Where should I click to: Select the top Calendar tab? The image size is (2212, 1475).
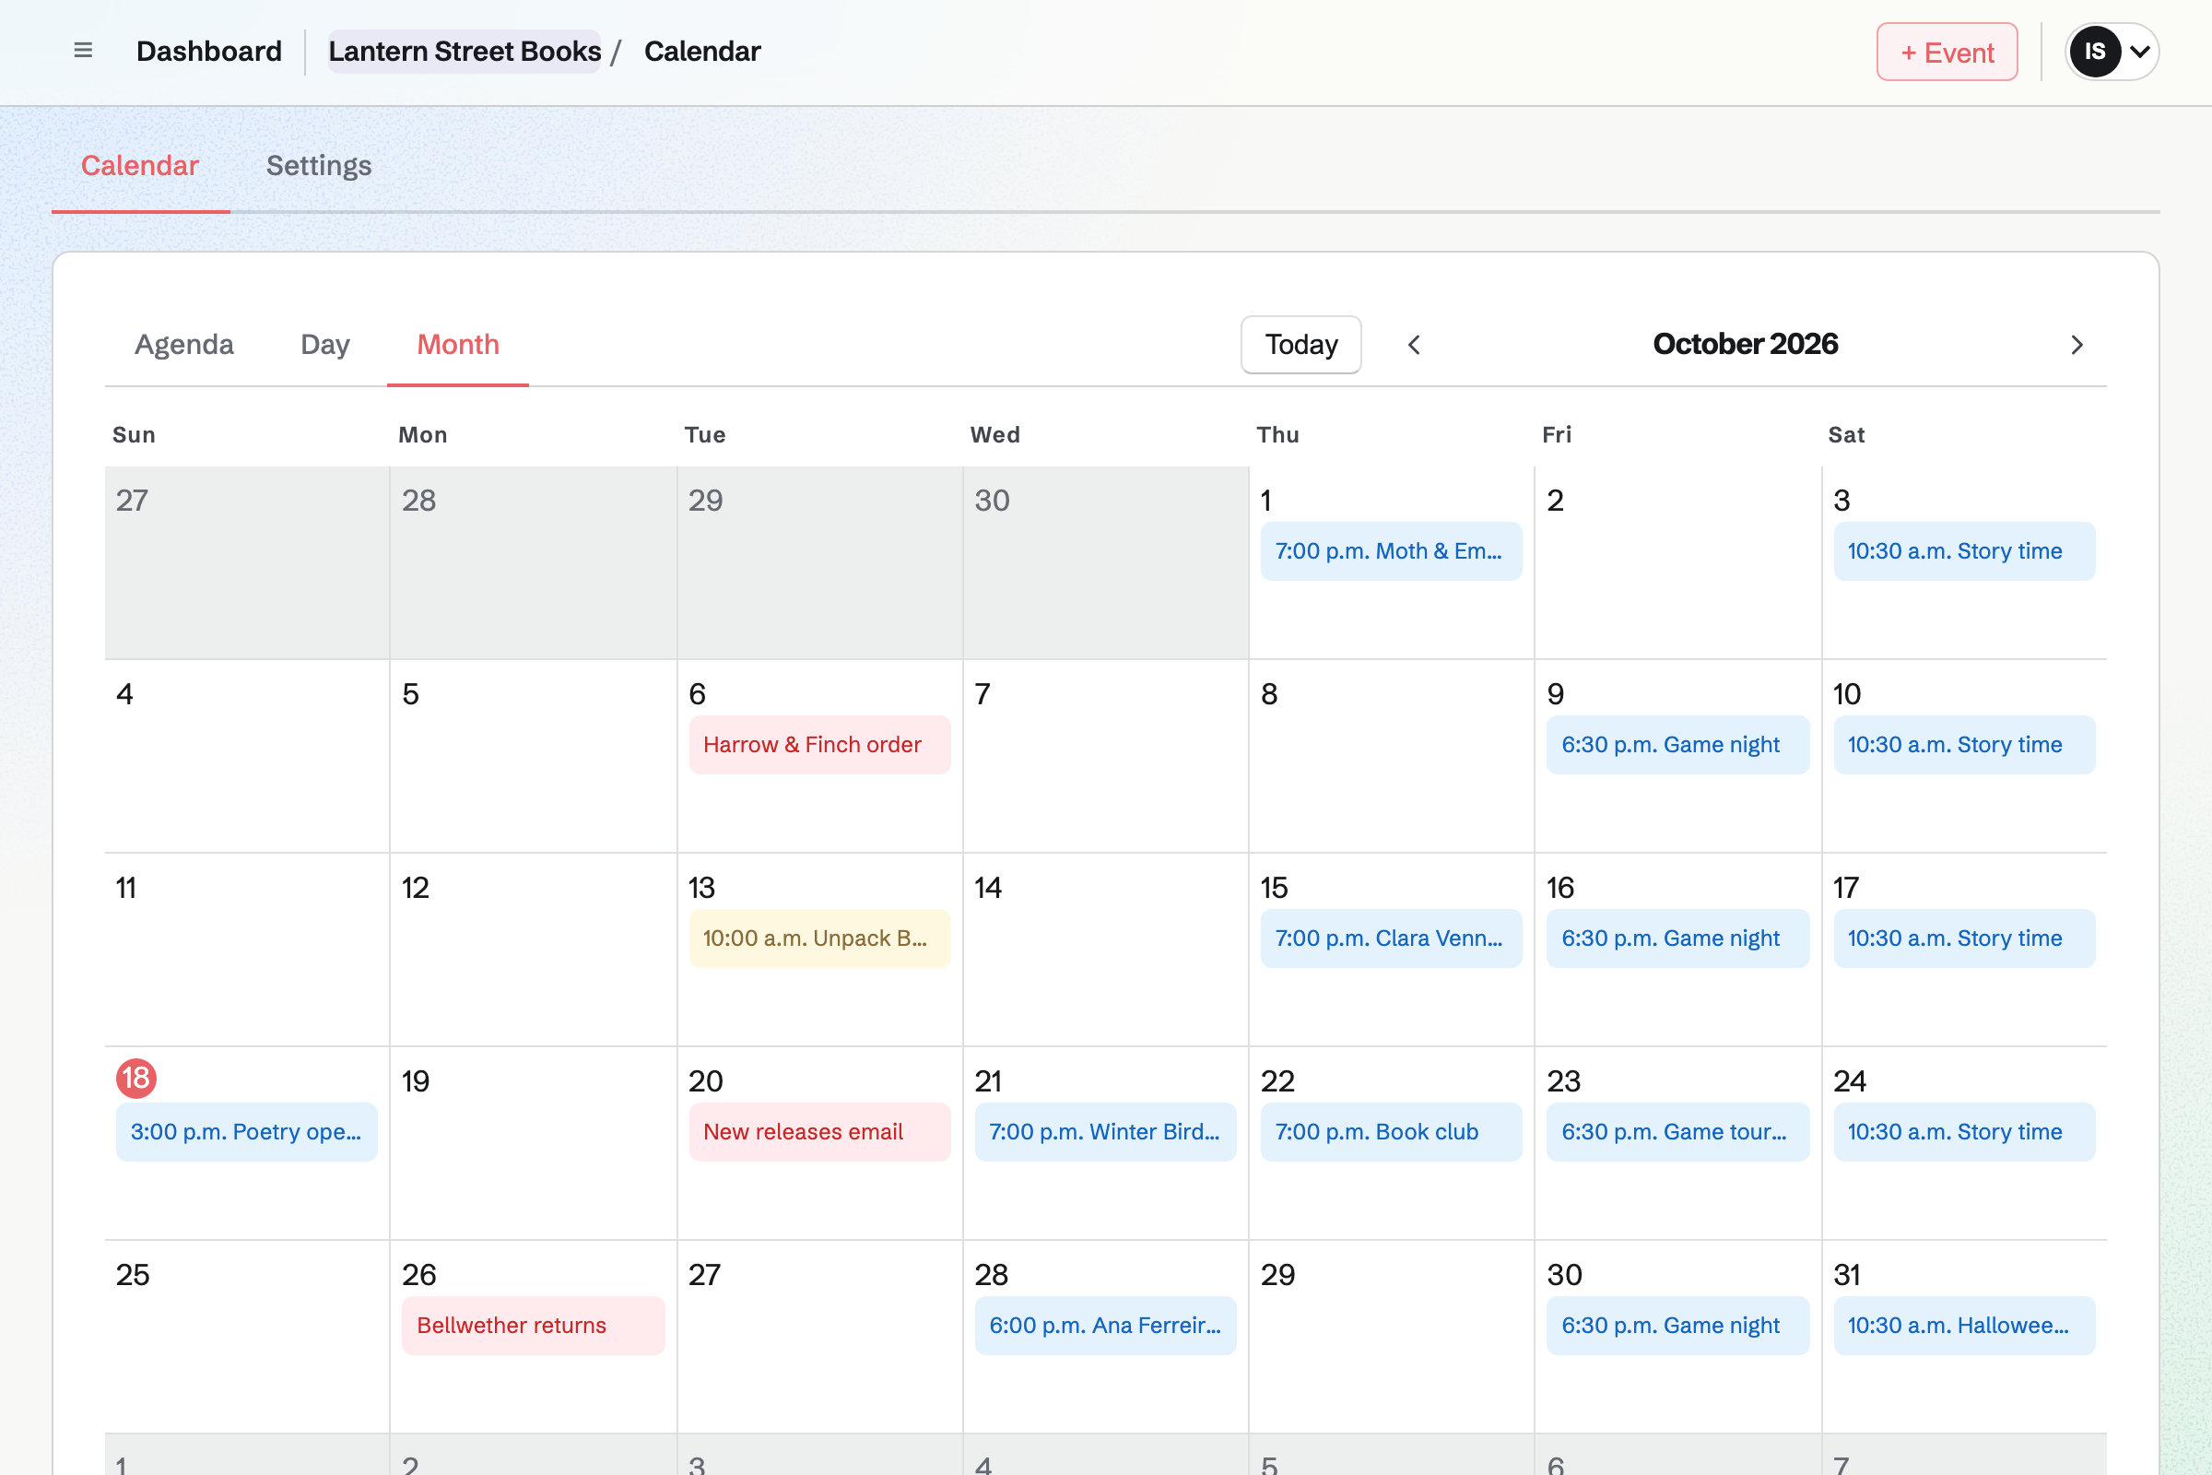[x=140, y=166]
